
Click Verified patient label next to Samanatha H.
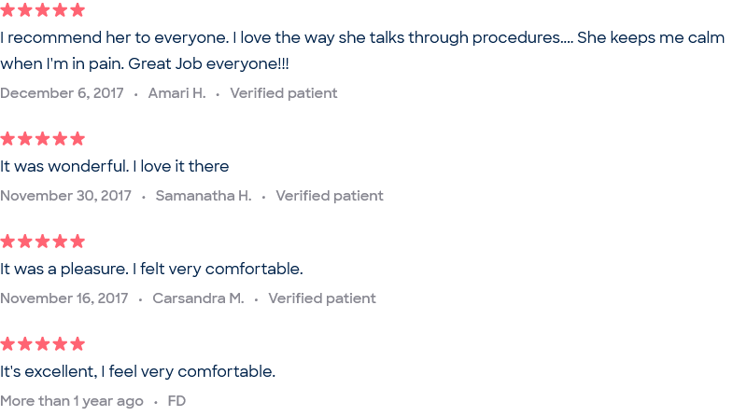click(x=329, y=196)
